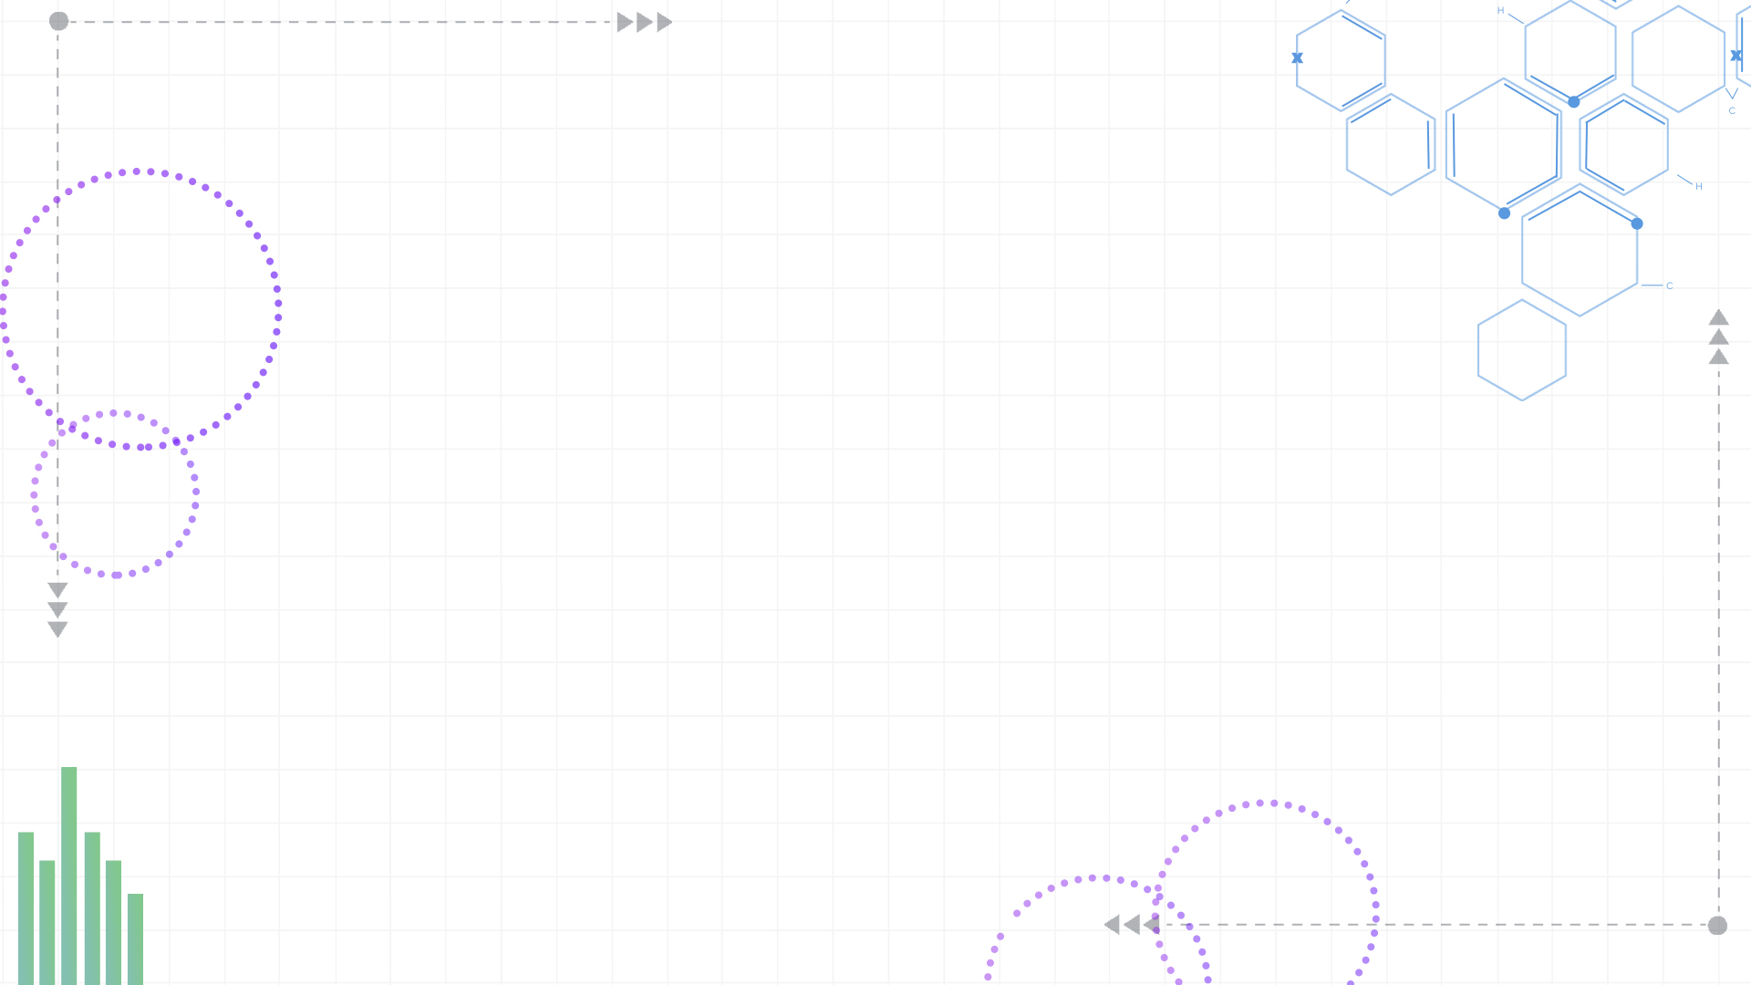Click blue dot below large double-lined hexagon

click(x=1504, y=213)
